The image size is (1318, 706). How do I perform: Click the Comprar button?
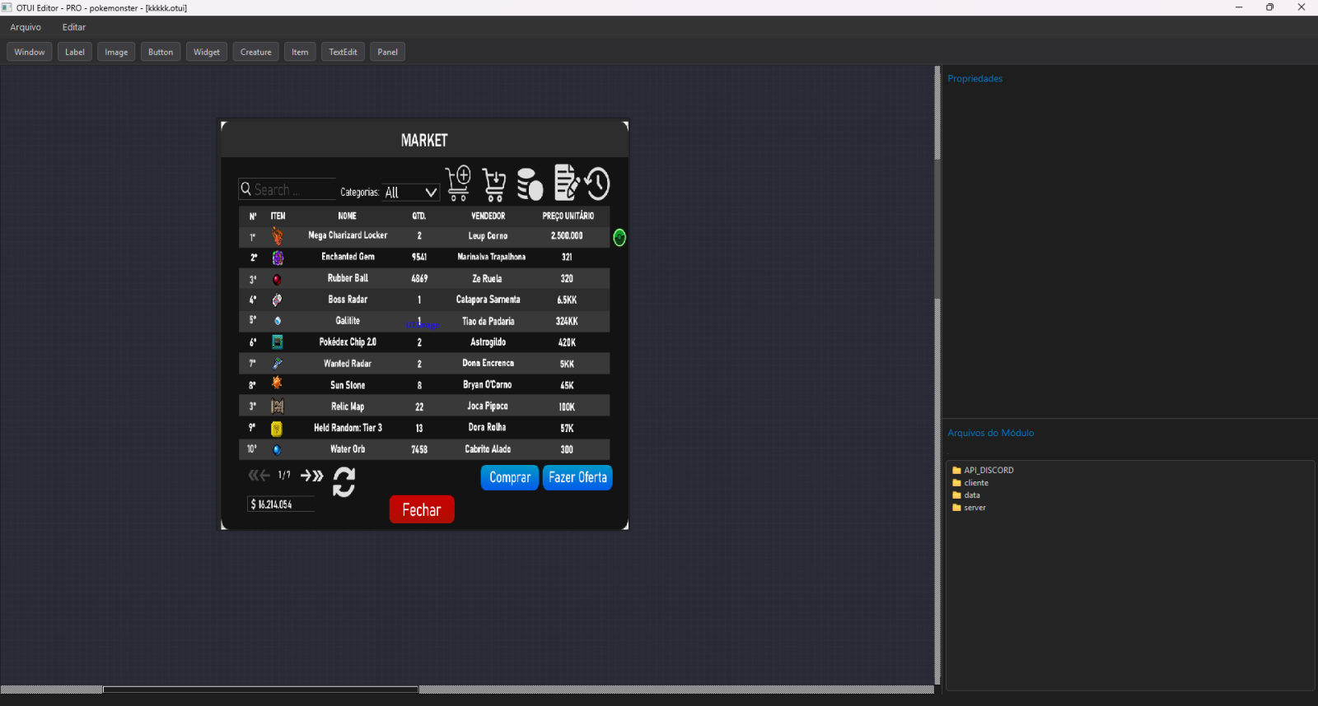(x=509, y=477)
